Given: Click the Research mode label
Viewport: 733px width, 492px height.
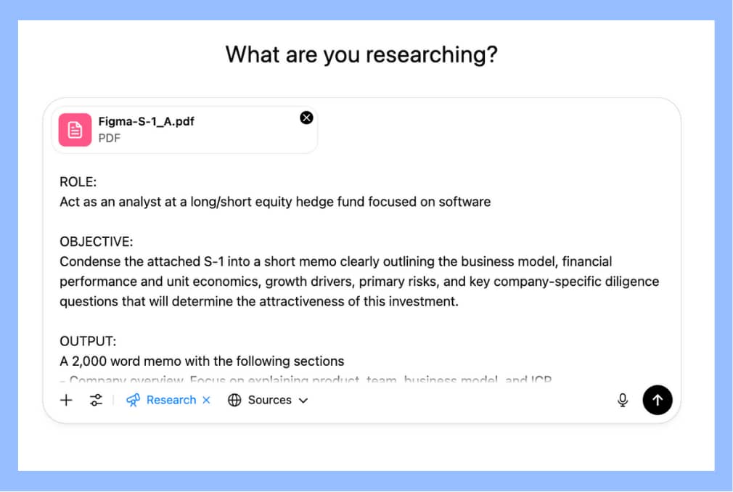Looking at the screenshot, I should tap(171, 400).
